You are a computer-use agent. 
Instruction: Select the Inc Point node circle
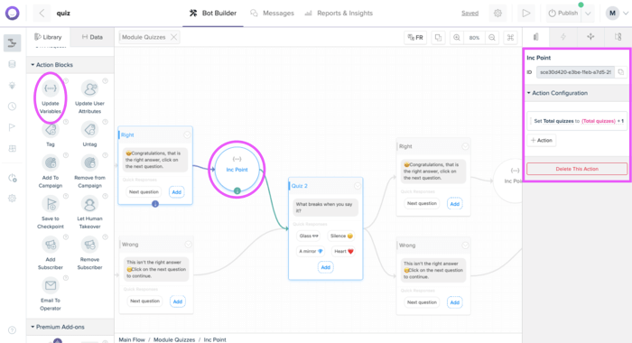click(x=237, y=170)
